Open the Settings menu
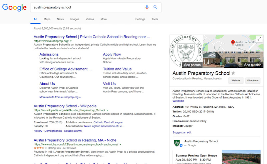 coord(140,19)
